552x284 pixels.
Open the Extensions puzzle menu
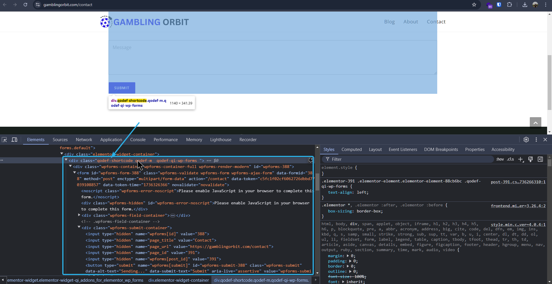[x=509, y=5]
